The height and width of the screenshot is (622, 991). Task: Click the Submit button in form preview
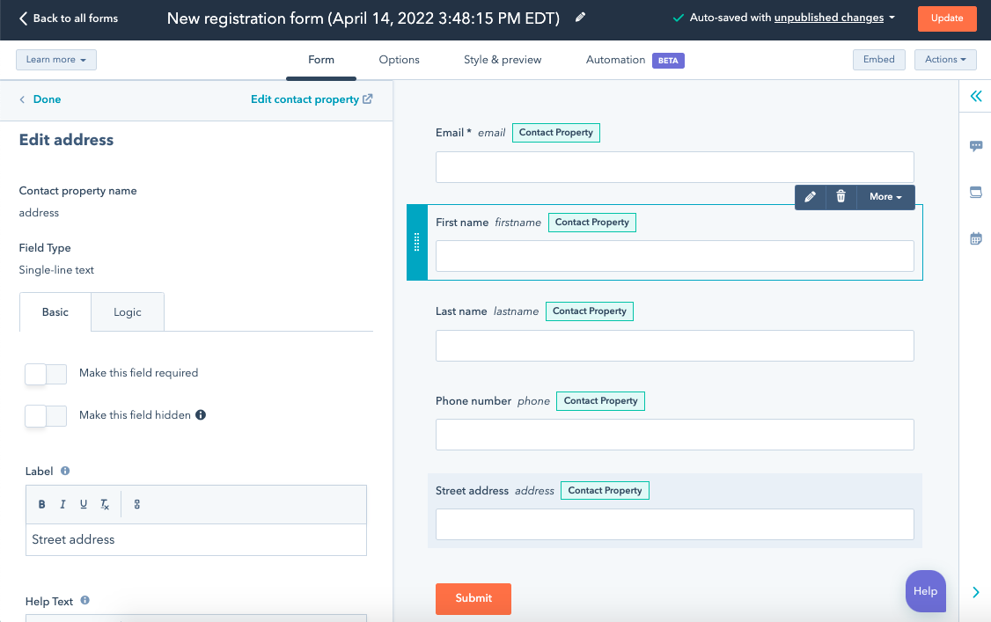pyautogui.click(x=473, y=598)
